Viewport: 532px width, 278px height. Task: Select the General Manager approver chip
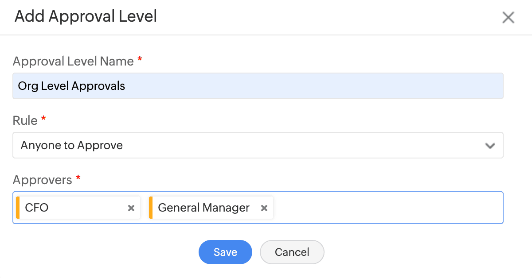[x=203, y=208]
